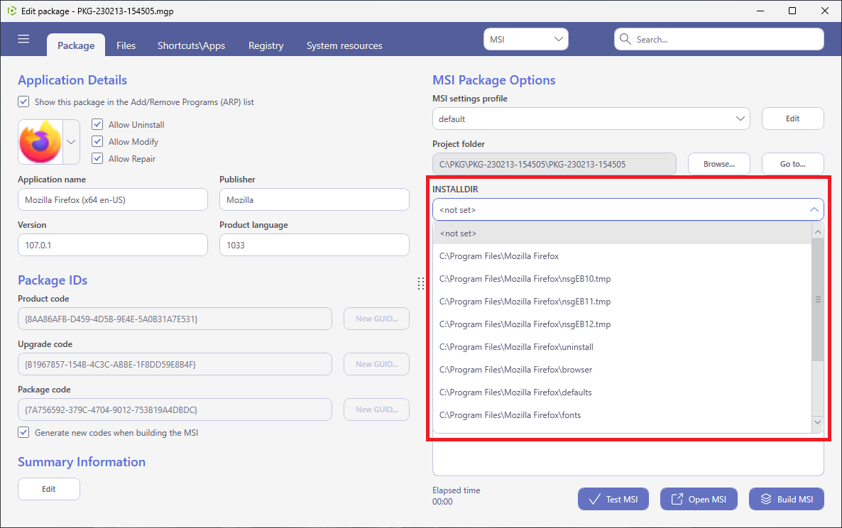Uncheck Allow Uninstall

[97, 124]
